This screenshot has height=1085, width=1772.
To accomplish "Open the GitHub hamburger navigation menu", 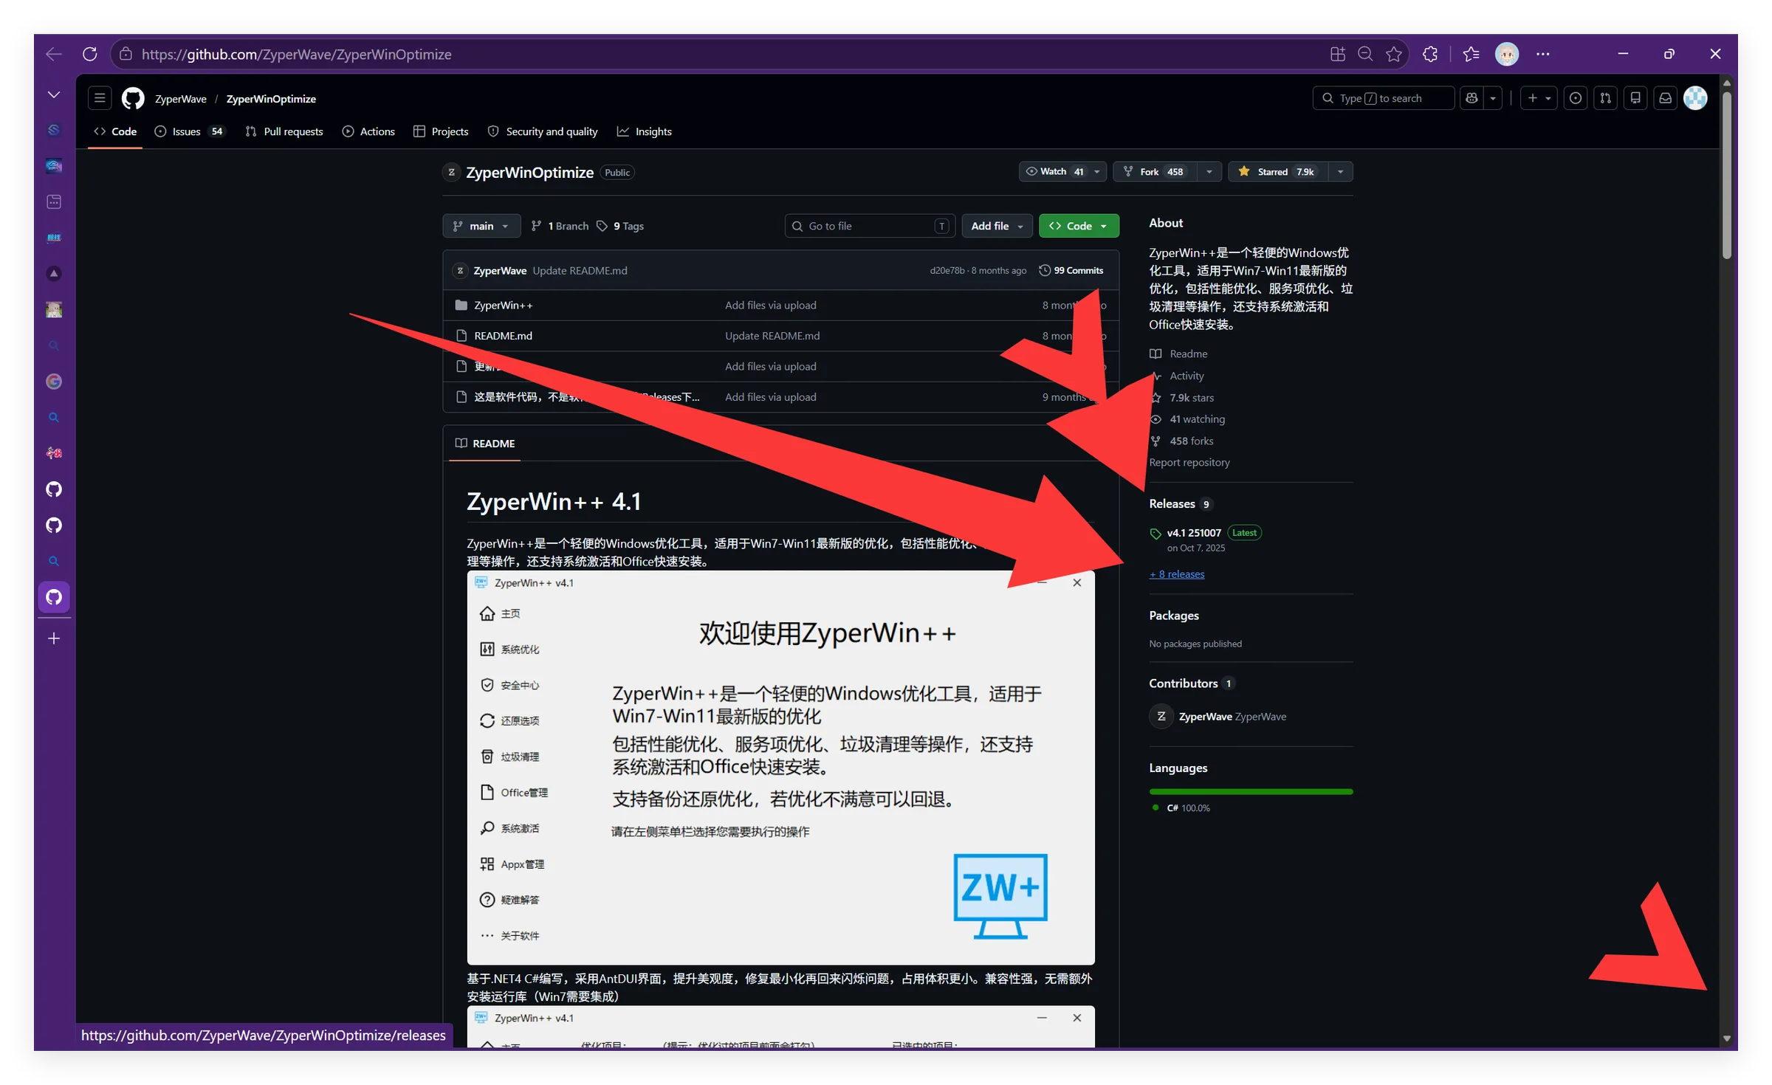I will (x=100, y=98).
